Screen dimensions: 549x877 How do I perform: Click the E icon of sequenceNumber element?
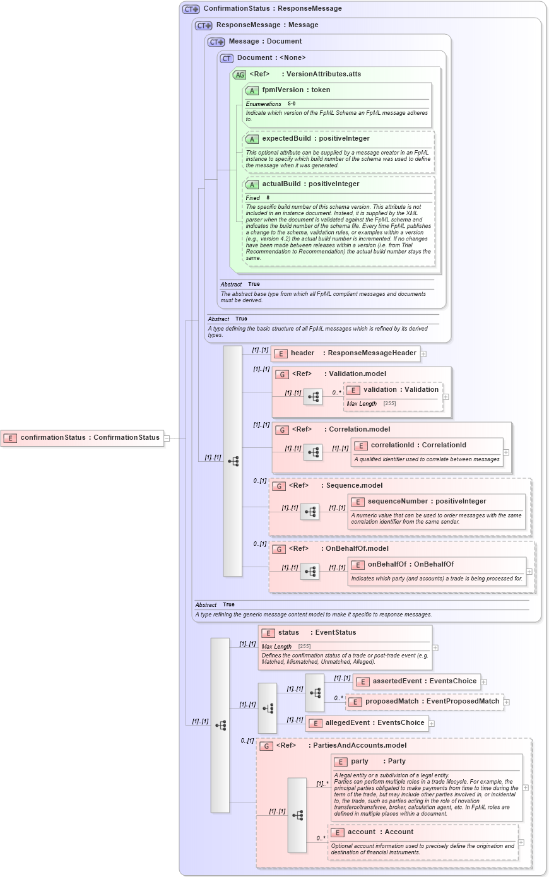tap(358, 502)
